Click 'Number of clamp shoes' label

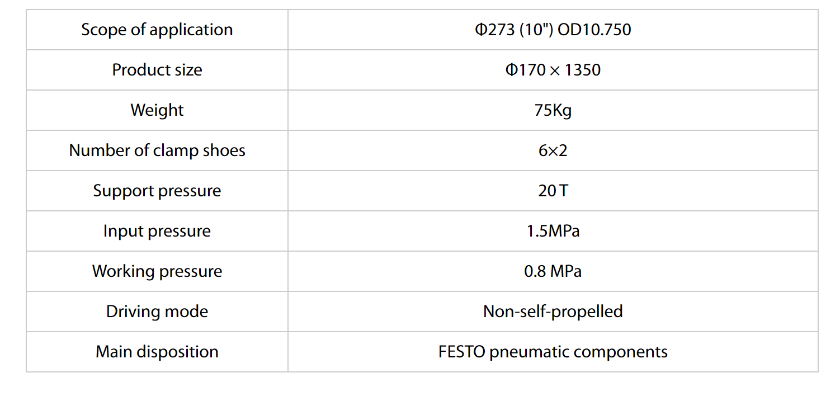157,150
